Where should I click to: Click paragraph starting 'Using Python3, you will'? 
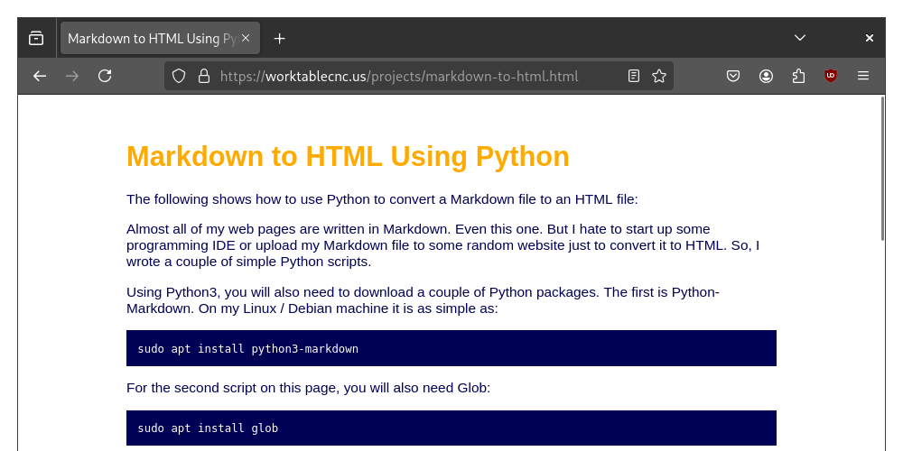tap(423, 300)
